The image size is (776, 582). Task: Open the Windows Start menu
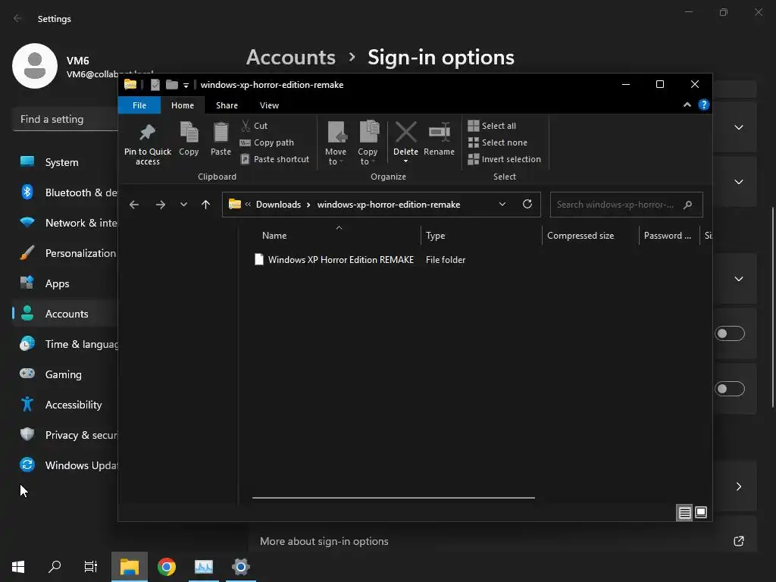[18, 567]
